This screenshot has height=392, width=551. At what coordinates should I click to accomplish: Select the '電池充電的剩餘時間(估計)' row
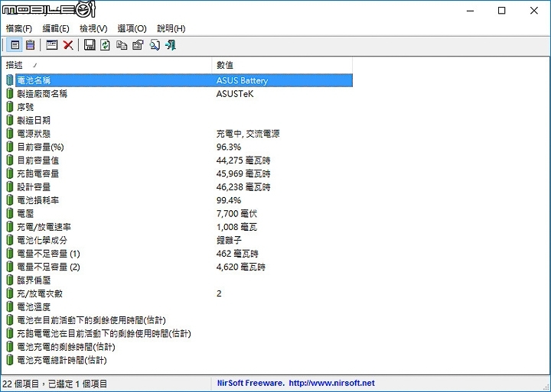(x=66, y=347)
